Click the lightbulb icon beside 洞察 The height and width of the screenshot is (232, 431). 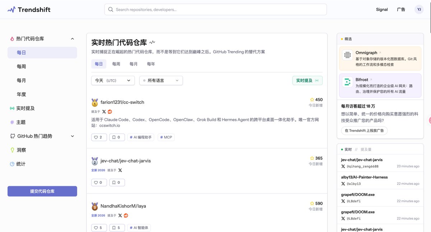coord(12,150)
